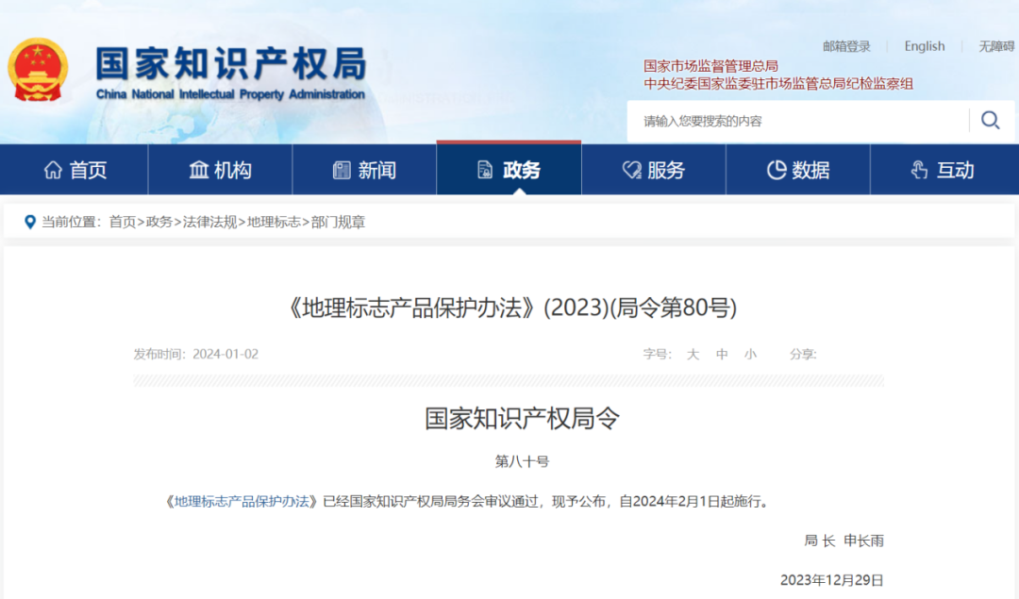Click the document icon on 政务 tab
Image resolution: width=1019 pixels, height=599 pixels.
[482, 170]
